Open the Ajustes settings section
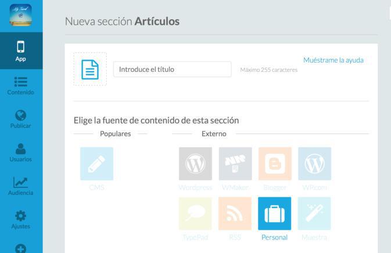The width and height of the screenshot is (391, 253). coord(21,220)
